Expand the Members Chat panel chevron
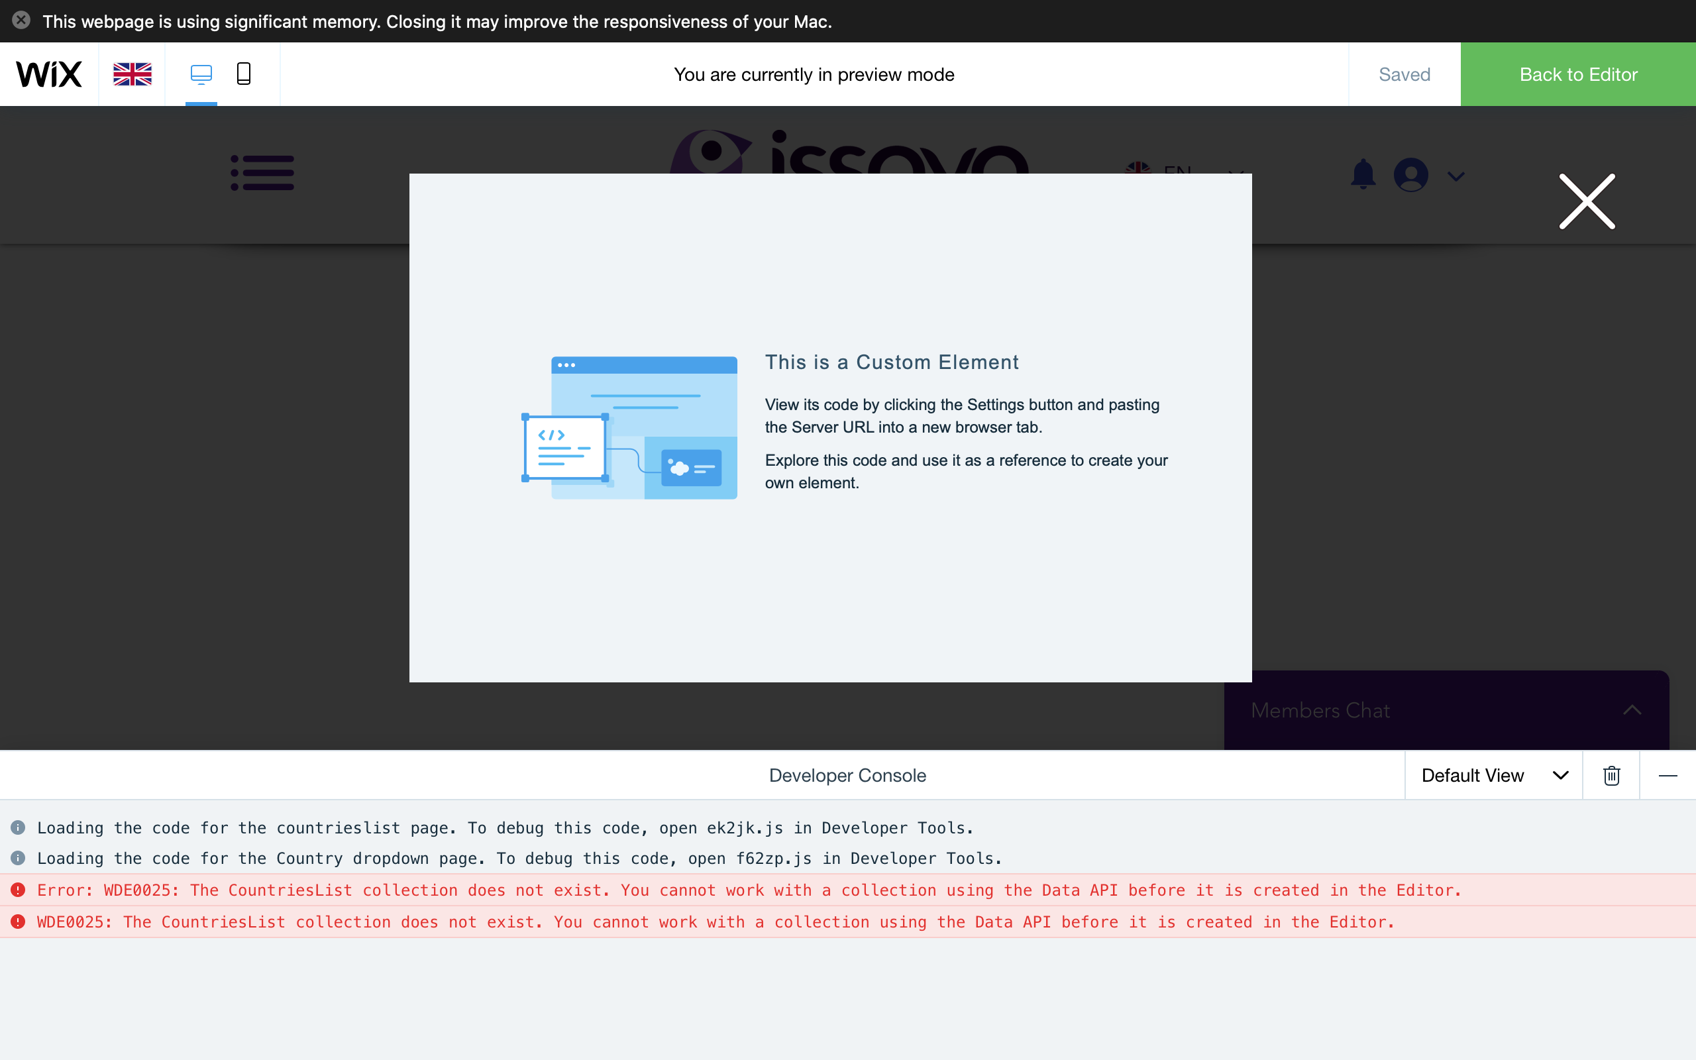 tap(1632, 710)
